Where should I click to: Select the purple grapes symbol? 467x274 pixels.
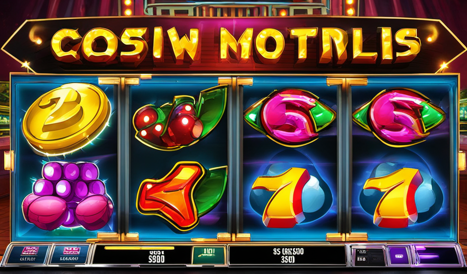(67, 196)
